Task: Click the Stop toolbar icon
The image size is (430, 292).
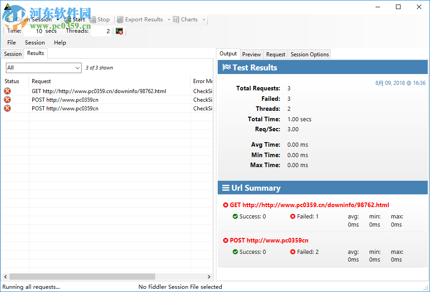Action: [x=94, y=20]
